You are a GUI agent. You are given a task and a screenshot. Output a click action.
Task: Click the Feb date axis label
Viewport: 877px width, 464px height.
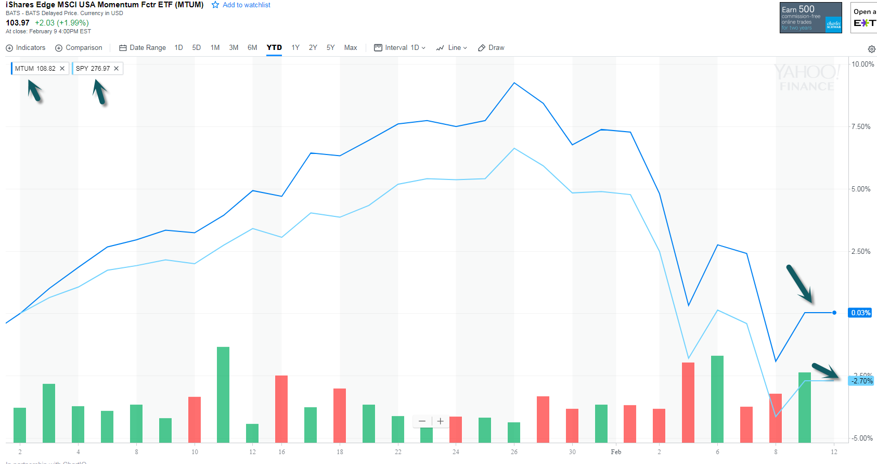(616, 452)
